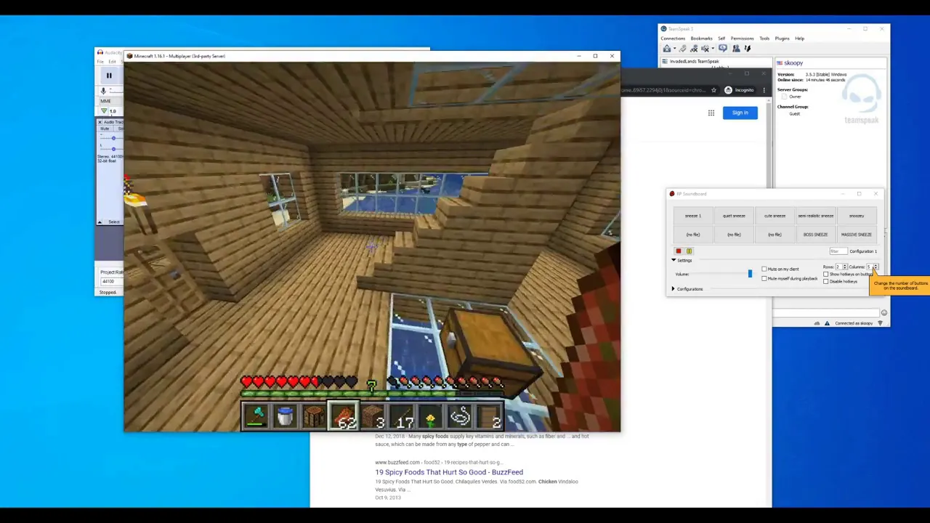This screenshot has width=930, height=523.
Task: Enable 'Disable hotkeys' checkbox
Action: [x=826, y=282]
